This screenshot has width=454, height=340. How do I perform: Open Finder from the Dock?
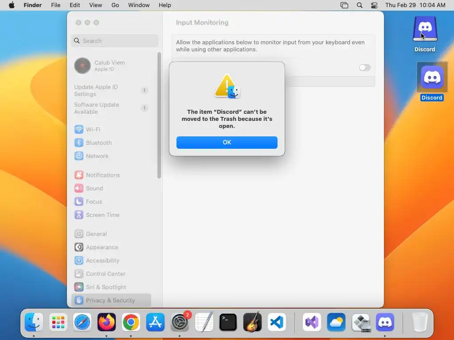click(34, 322)
